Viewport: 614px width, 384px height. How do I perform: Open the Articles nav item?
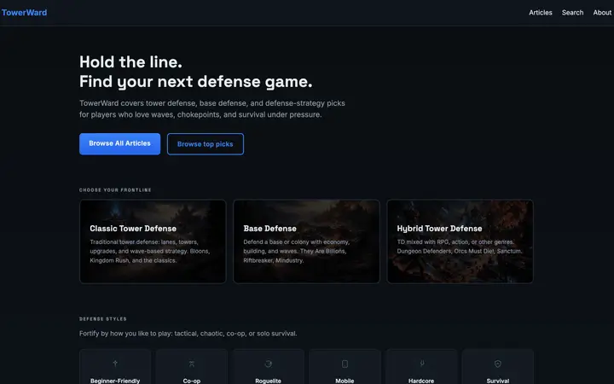(540, 13)
